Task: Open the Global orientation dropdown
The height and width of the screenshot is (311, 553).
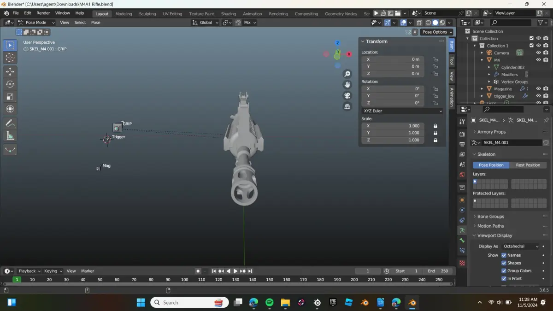Action: (x=205, y=23)
